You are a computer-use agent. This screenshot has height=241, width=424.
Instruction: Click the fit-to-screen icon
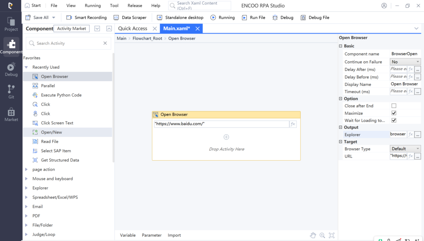(x=332, y=235)
